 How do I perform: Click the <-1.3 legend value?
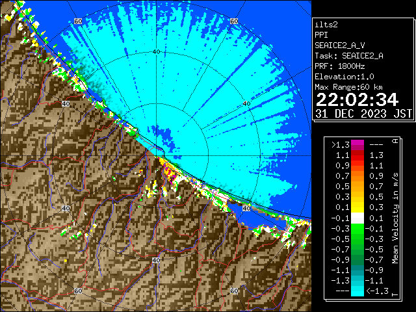pos(378,291)
